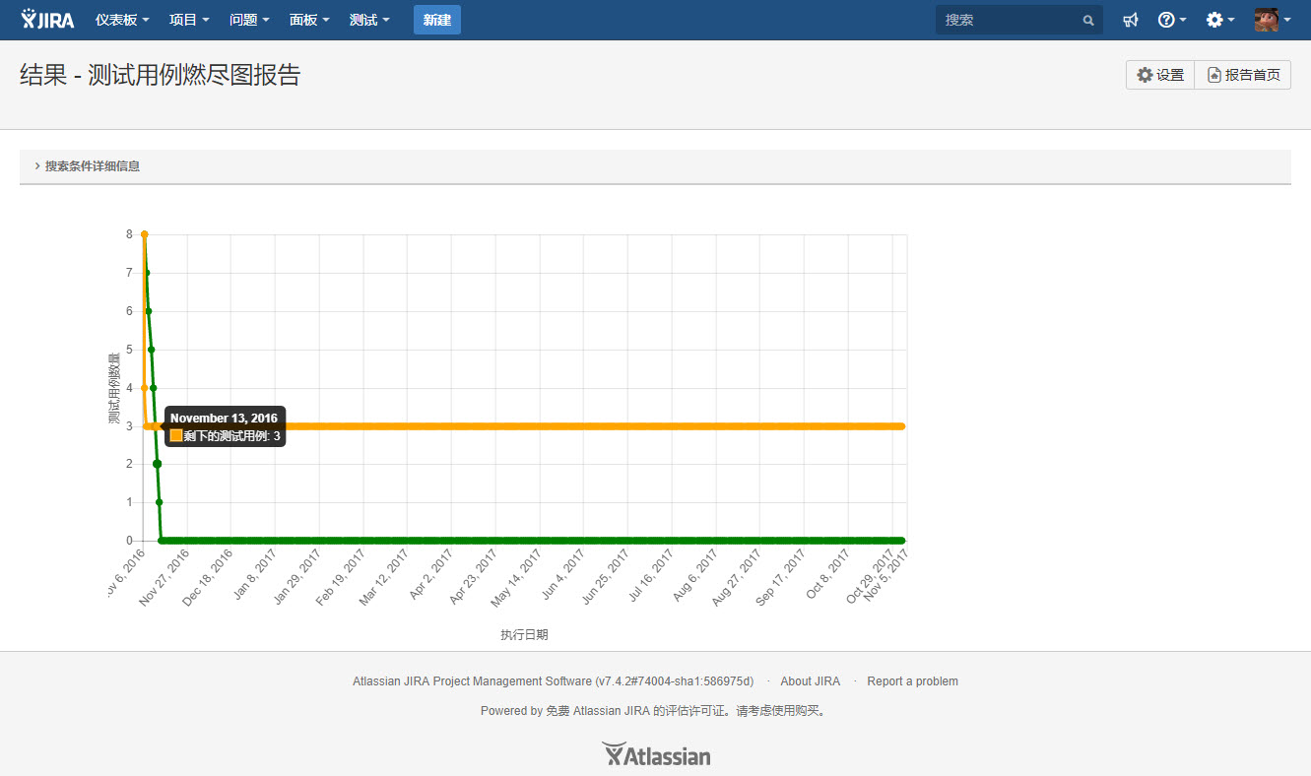Screen dimensions: 1311x776
Task: Click the Nov 27, 2016 axis date label
Action: coord(165,577)
